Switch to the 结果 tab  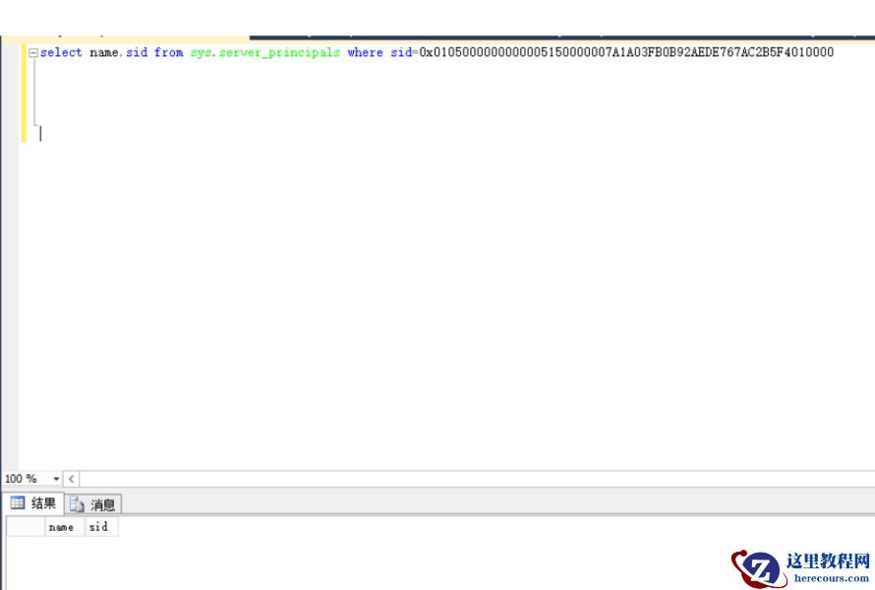pyautogui.click(x=32, y=503)
